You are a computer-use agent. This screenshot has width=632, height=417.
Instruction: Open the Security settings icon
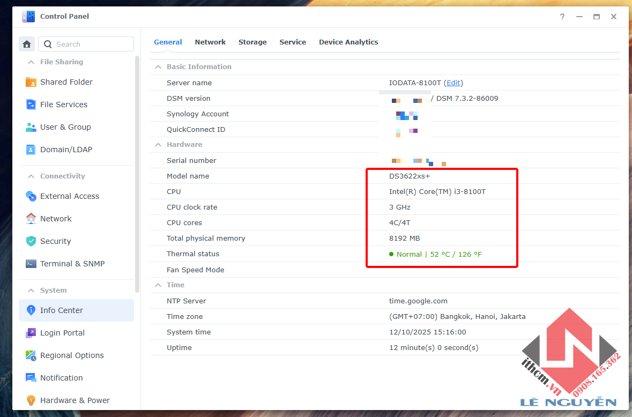click(30, 241)
